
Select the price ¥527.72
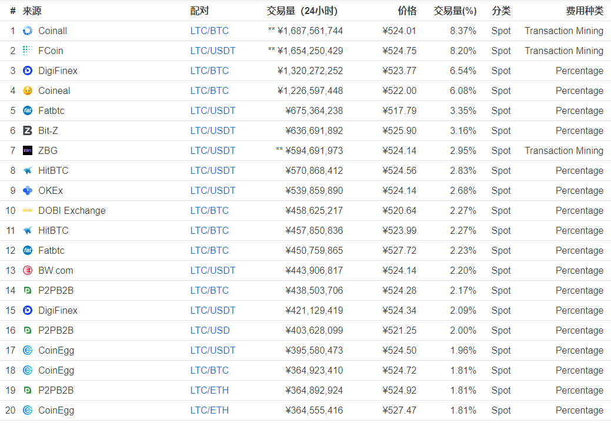point(399,251)
